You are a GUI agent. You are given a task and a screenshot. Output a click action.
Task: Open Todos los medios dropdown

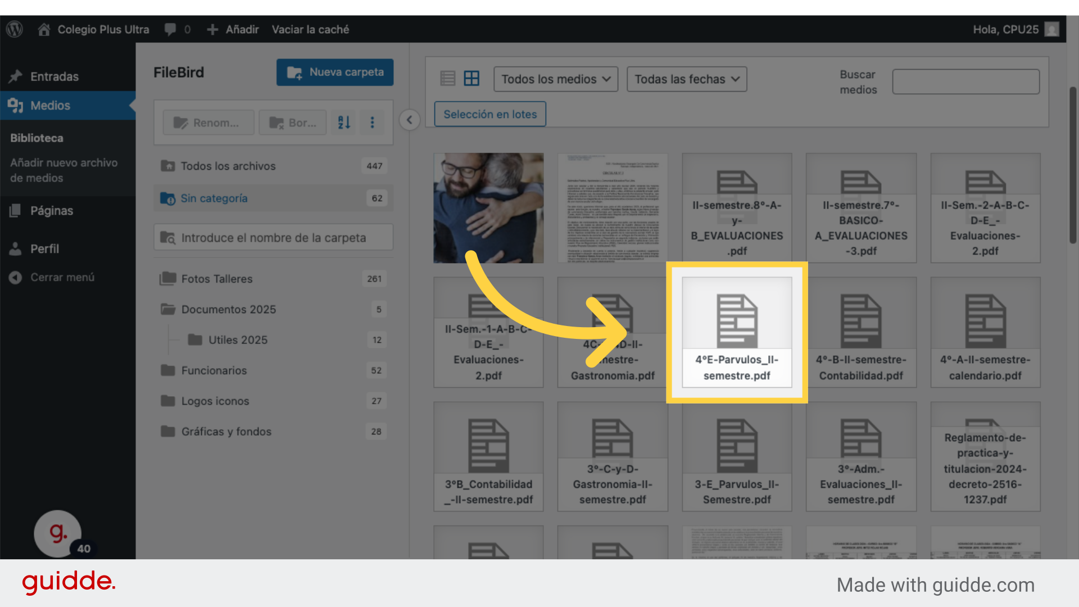[555, 79]
